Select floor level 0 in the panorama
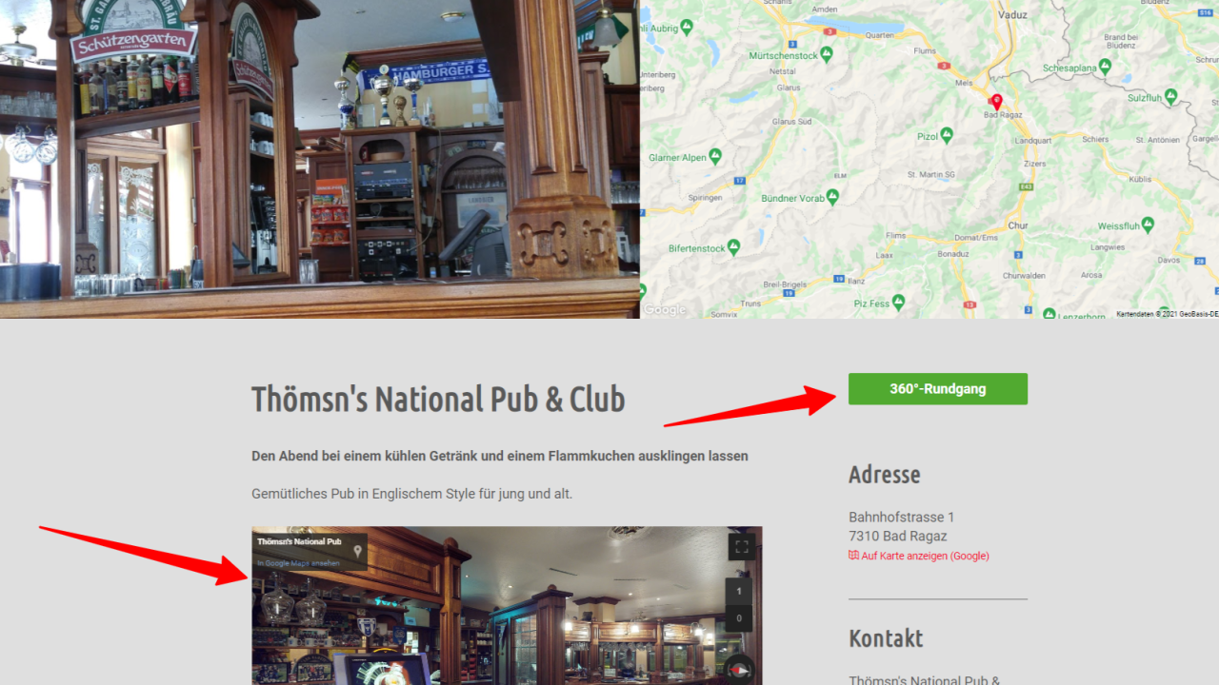Image resolution: width=1219 pixels, height=685 pixels. (x=739, y=618)
